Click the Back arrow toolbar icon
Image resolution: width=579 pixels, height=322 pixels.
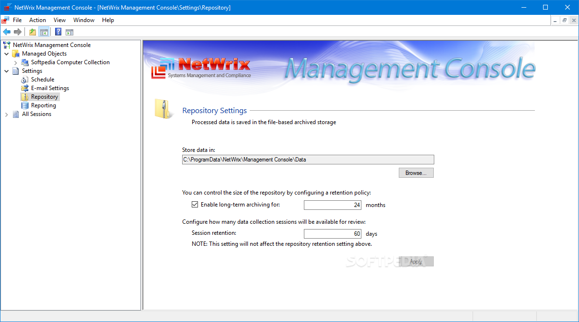7,32
